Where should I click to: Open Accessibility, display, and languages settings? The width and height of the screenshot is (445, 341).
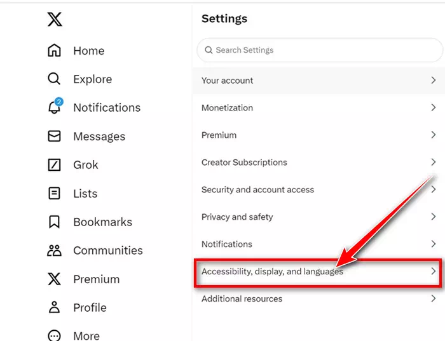click(318, 272)
